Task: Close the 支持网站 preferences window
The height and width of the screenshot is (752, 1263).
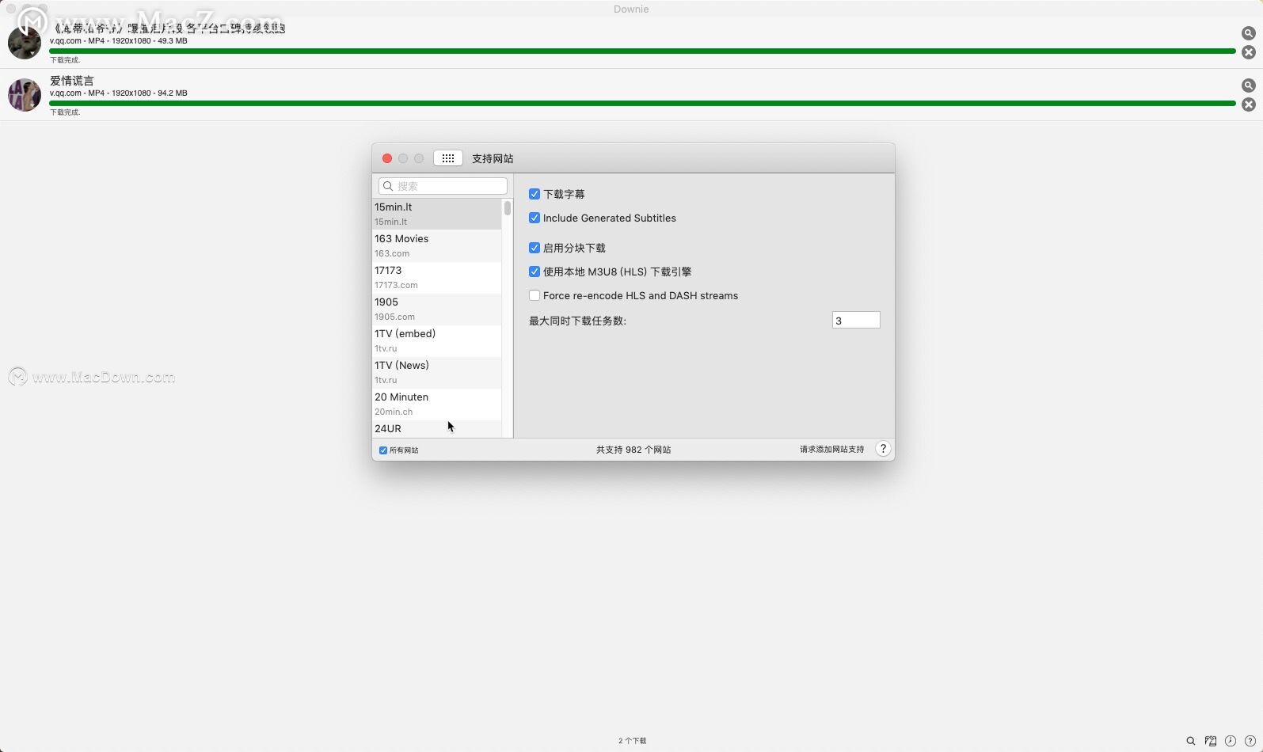Action: [x=387, y=158]
